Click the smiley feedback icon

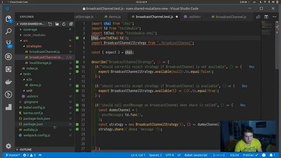tap(264, 155)
